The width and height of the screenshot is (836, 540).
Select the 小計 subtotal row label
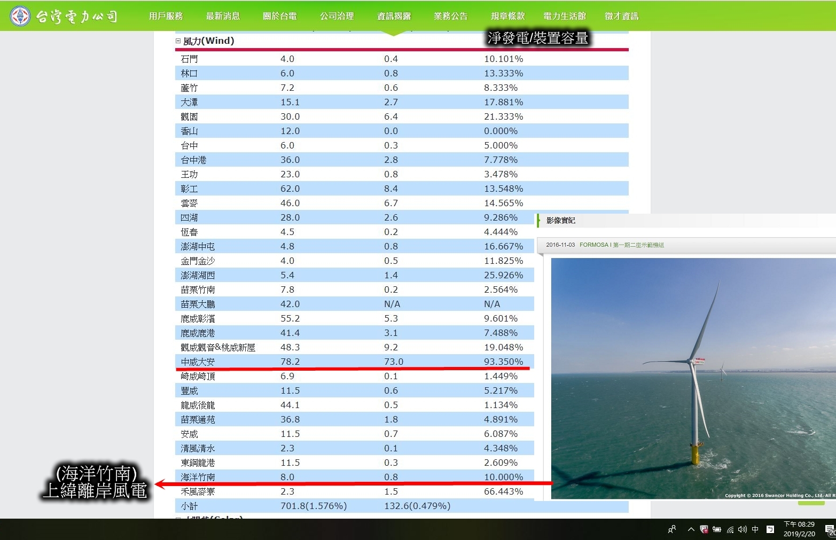click(x=189, y=506)
